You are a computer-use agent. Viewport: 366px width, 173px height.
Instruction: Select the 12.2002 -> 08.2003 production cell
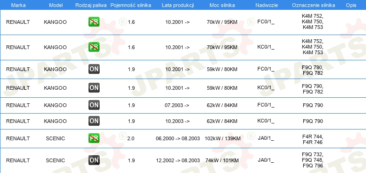(178, 160)
